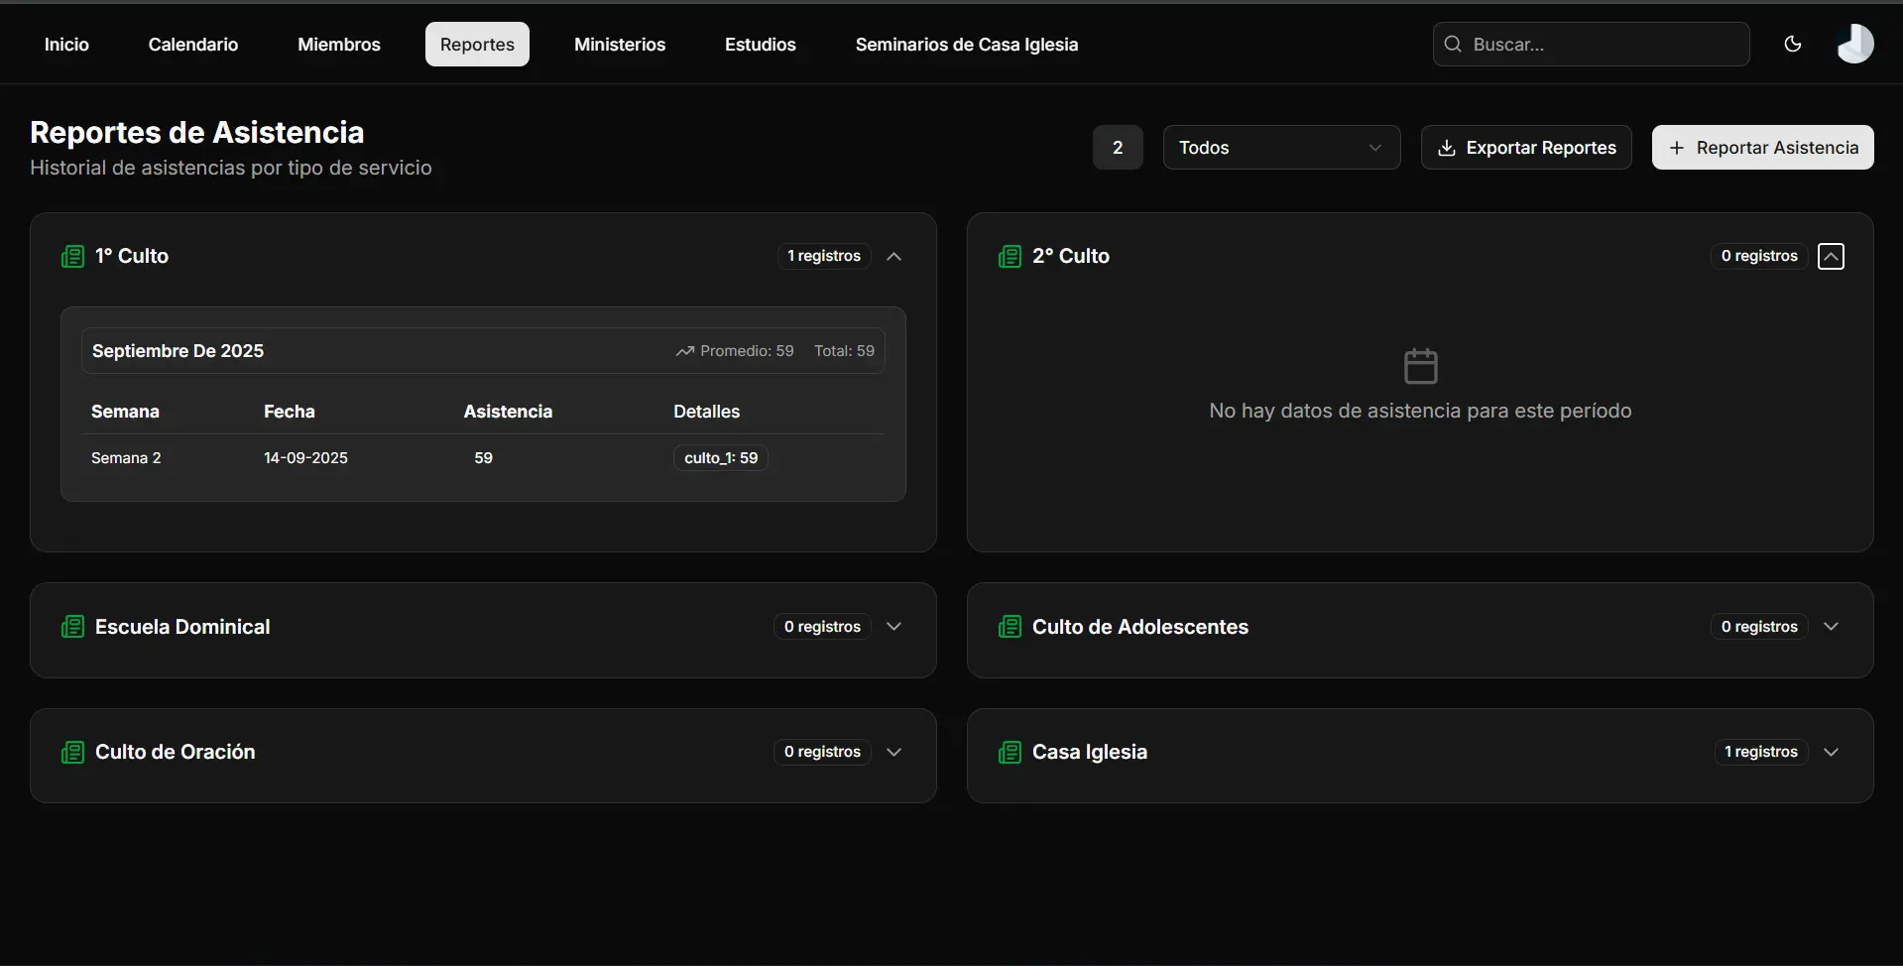
Task: Select the 1° Culto report icon
Action: [70, 256]
